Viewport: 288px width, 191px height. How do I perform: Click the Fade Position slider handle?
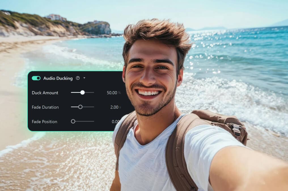pos(73,121)
